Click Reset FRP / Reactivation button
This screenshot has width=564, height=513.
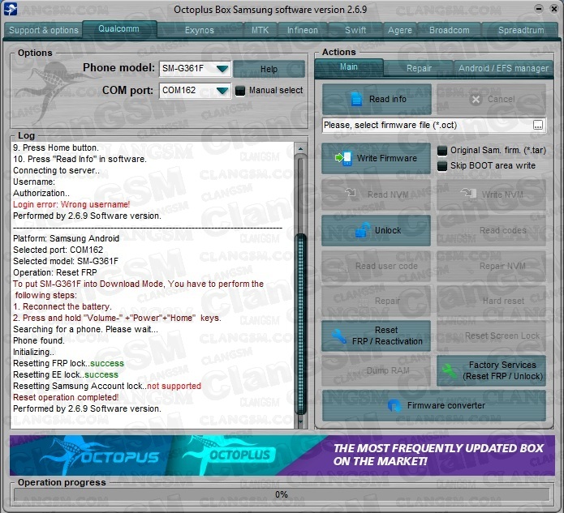pos(376,336)
